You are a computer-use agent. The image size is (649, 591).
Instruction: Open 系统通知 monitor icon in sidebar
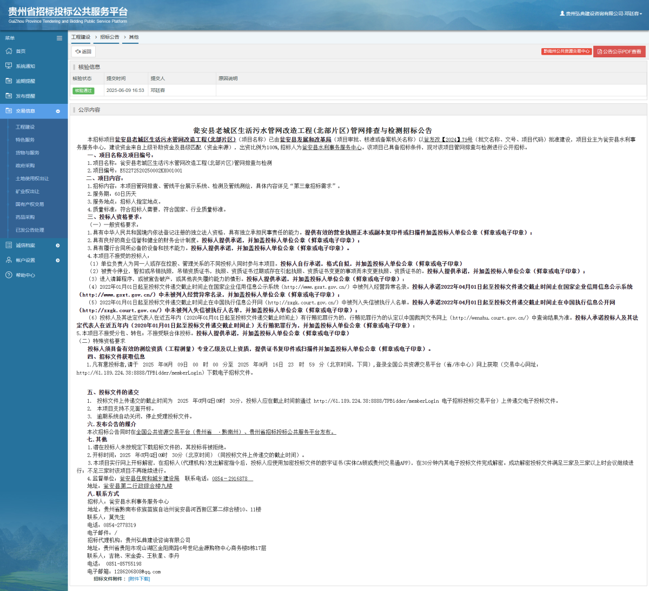tap(9, 66)
